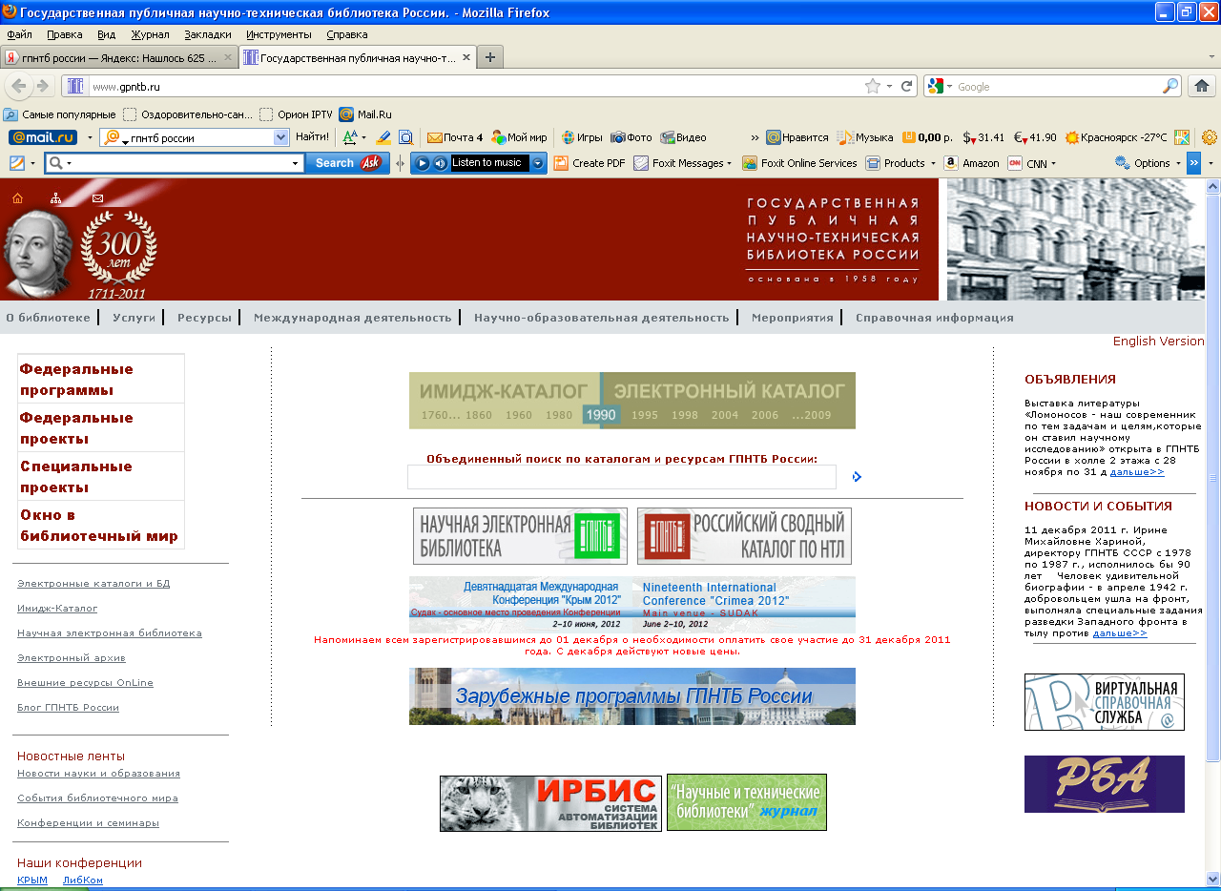Screen dimensions: 1221x891
Task: Open Игры from the toolbar
Action: (582, 137)
